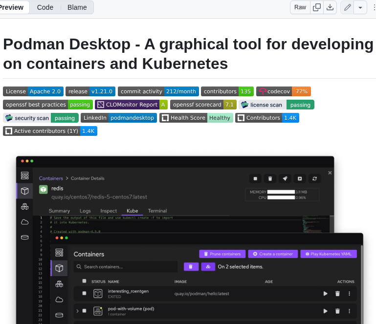Image resolution: width=376 pixels, height=324 pixels.
Task: Switch to the Blame tab
Action: 77,7
